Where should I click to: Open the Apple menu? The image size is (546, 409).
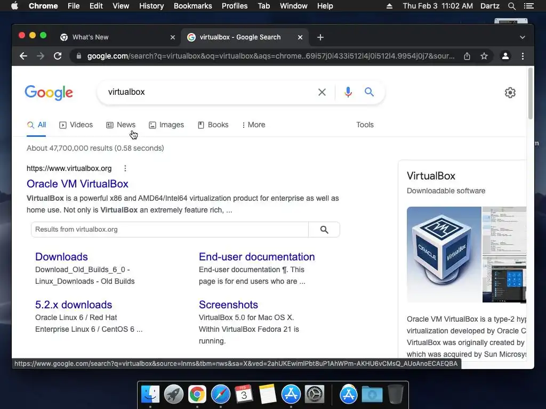click(14, 6)
